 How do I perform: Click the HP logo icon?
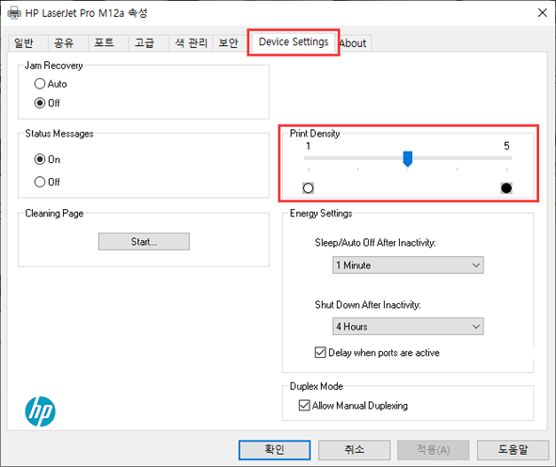pos(40,411)
